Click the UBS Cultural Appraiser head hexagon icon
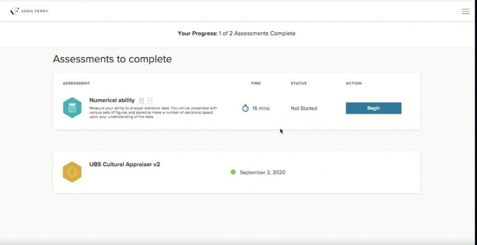This screenshot has width=477, height=245. point(72,172)
